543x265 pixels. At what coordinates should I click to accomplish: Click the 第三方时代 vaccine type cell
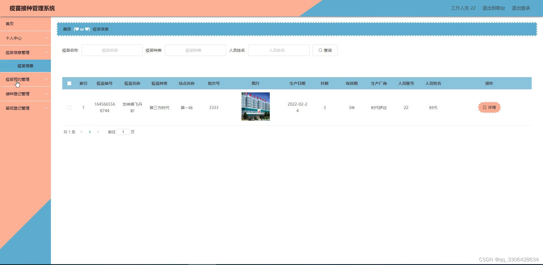point(160,108)
